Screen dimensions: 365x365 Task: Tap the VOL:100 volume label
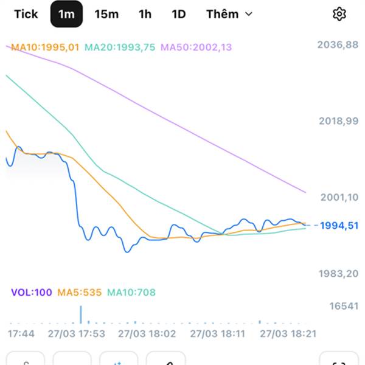point(32,293)
